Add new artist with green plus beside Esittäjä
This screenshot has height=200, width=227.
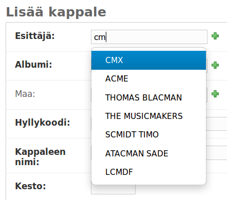[x=215, y=36]
